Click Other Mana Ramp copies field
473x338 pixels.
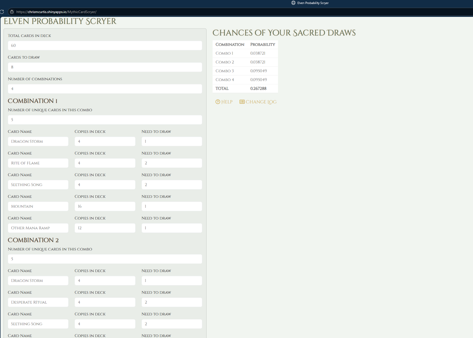click(105, 228)
